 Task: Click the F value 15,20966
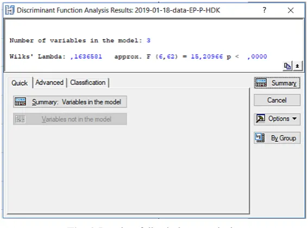[x=207, y=56]
